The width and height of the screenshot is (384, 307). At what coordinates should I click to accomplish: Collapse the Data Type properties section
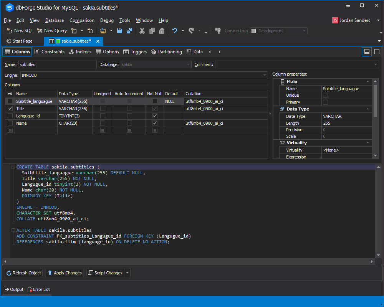[x=367, y=109]
